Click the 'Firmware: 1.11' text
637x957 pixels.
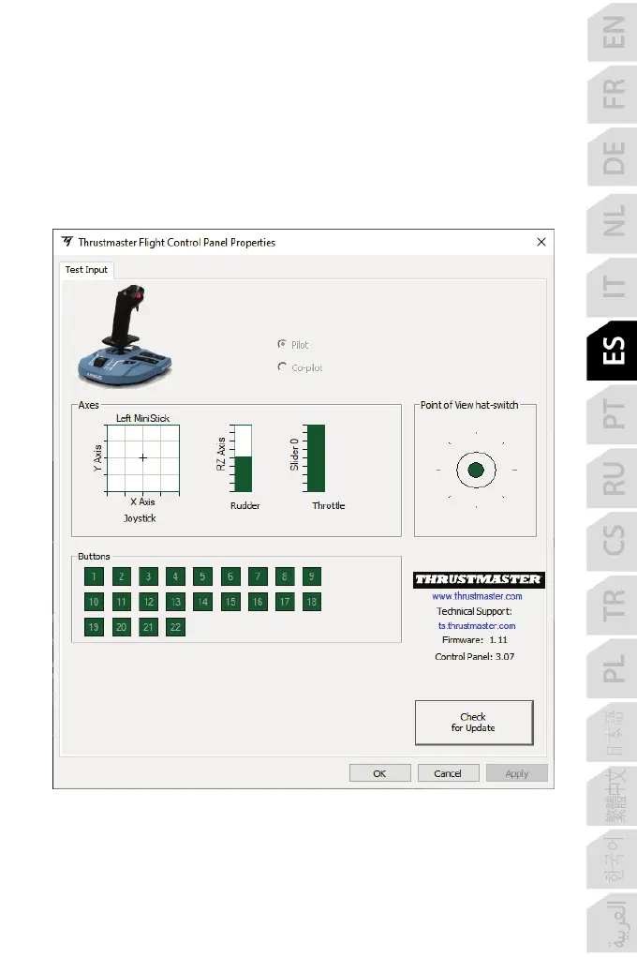click(x=475, y=639)
